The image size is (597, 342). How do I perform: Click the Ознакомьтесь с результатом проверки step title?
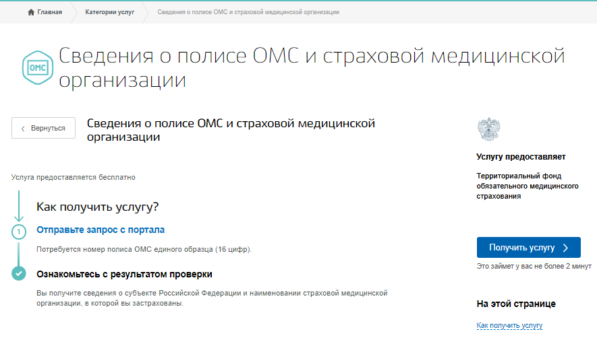[x=124, y=274]
